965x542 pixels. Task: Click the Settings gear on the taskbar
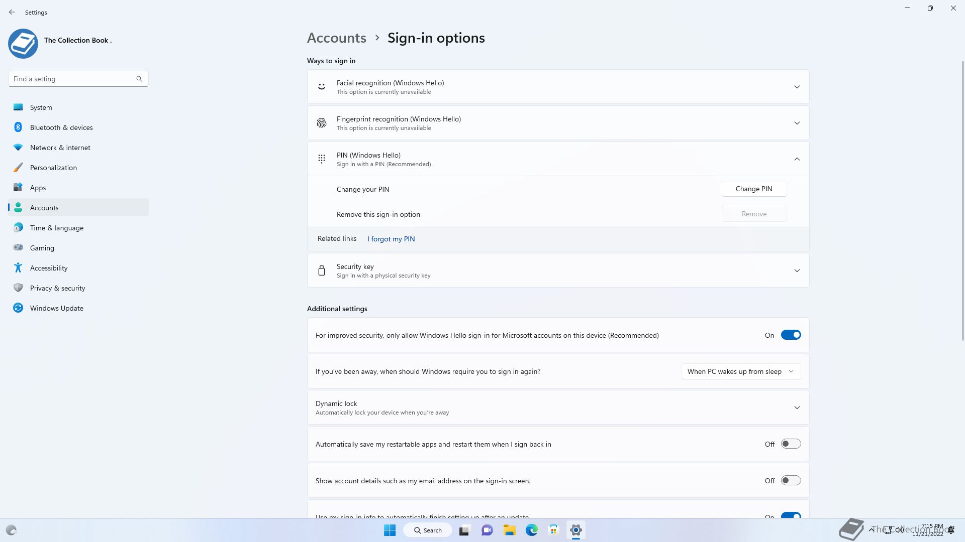pyautogui.click(x=576, y=530)
